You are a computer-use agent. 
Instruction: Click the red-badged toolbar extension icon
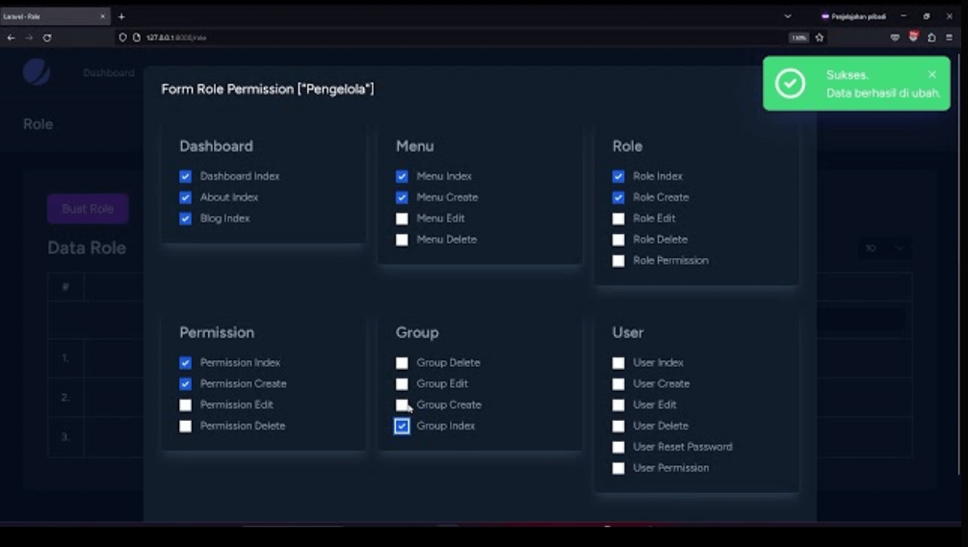[x=913, y=37]
